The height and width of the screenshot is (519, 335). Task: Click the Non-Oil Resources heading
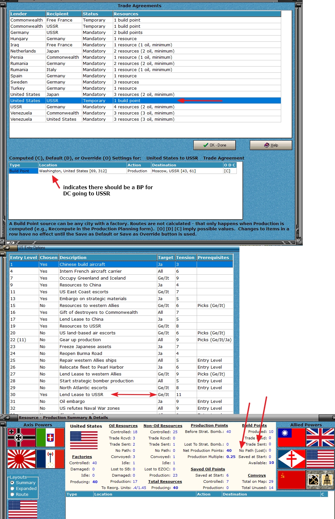tap(163, 426)
